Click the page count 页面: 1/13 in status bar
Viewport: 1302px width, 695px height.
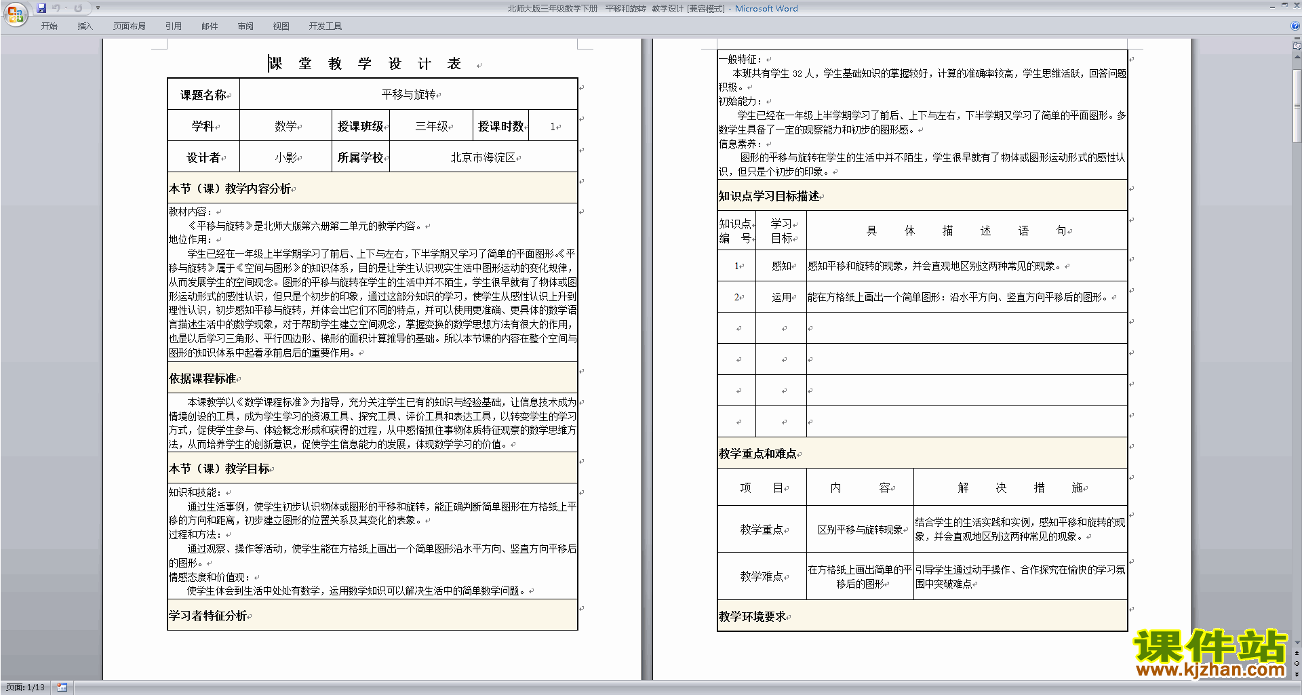tap(25, 688)
